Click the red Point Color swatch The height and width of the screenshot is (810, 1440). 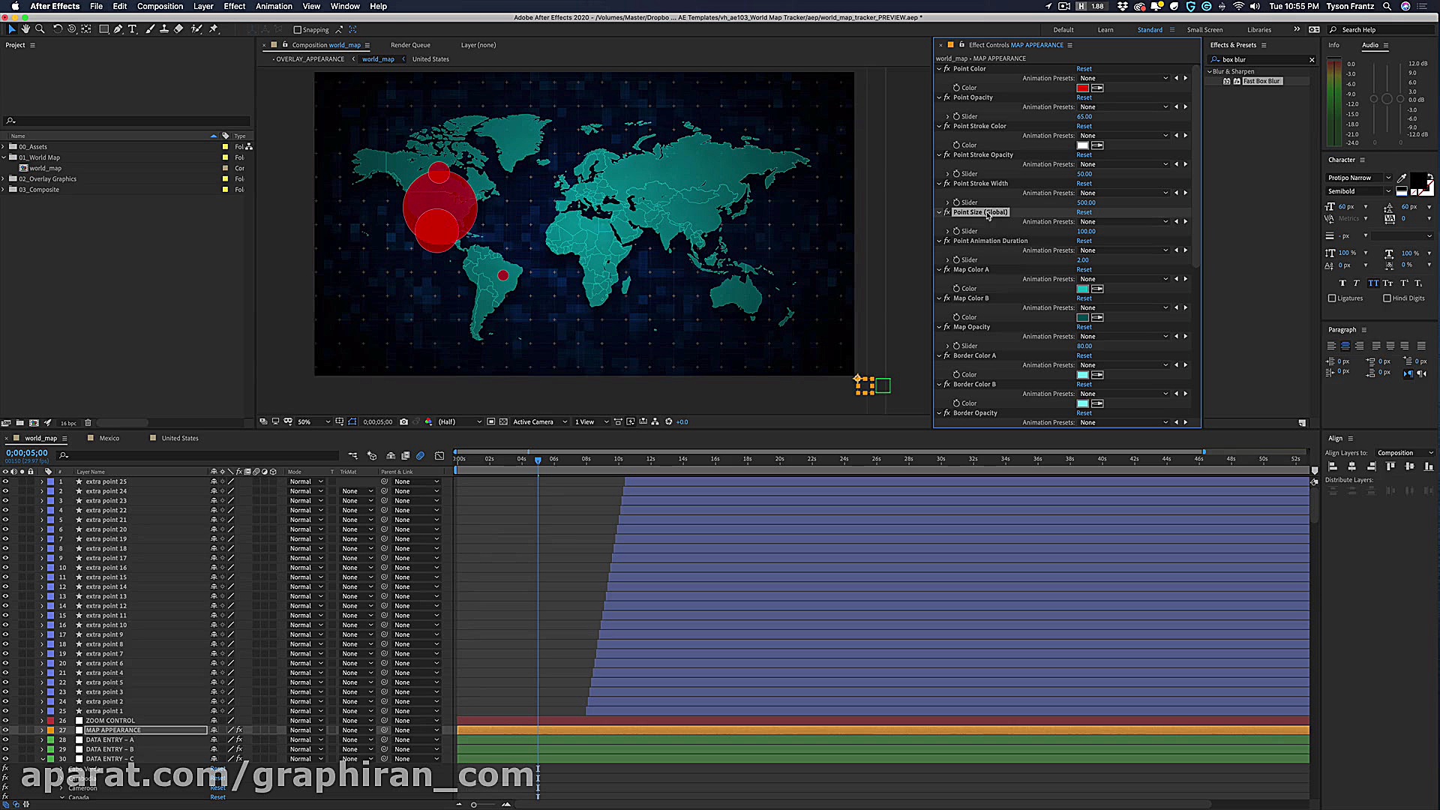[1082, 88]
